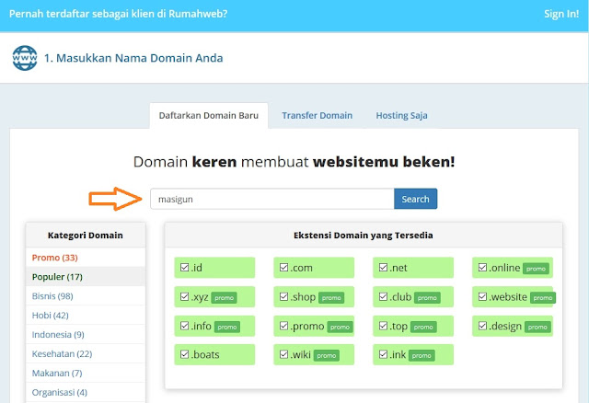Click the Search button
Screen dimensions: 589x403
tap(415, 199)
